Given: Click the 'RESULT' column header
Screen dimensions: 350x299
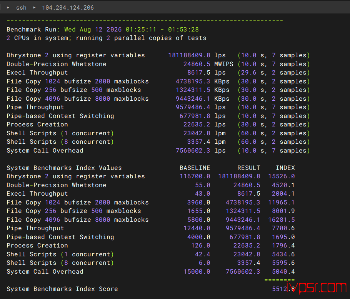Looking at the screenshot, I should 249,168.
